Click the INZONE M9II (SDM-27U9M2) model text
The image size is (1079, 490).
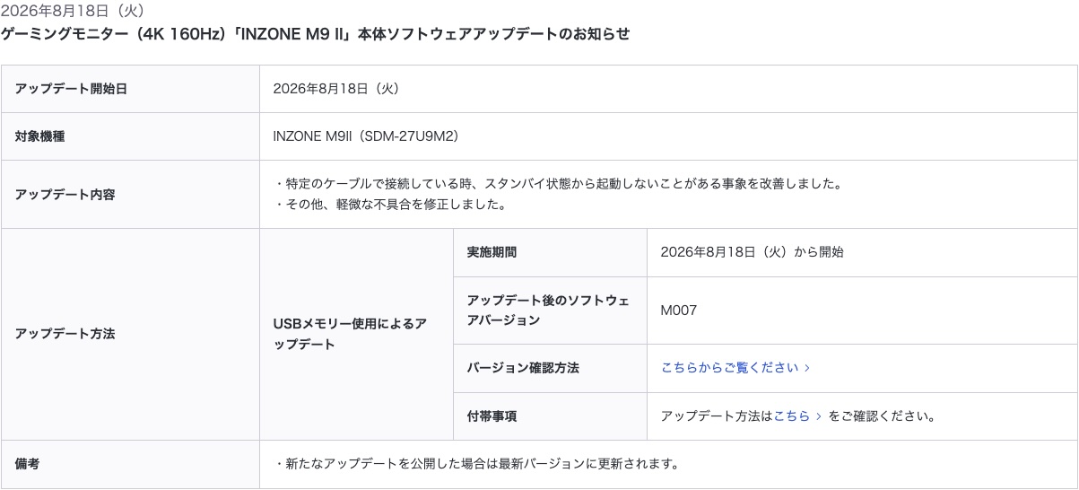coord(366,136)
